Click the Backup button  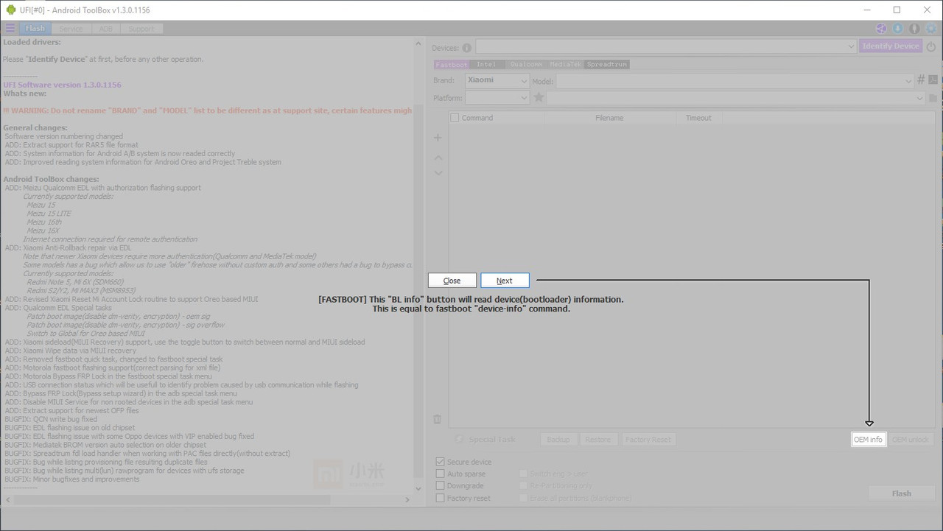pyautogui.click(x=558, y=440)
